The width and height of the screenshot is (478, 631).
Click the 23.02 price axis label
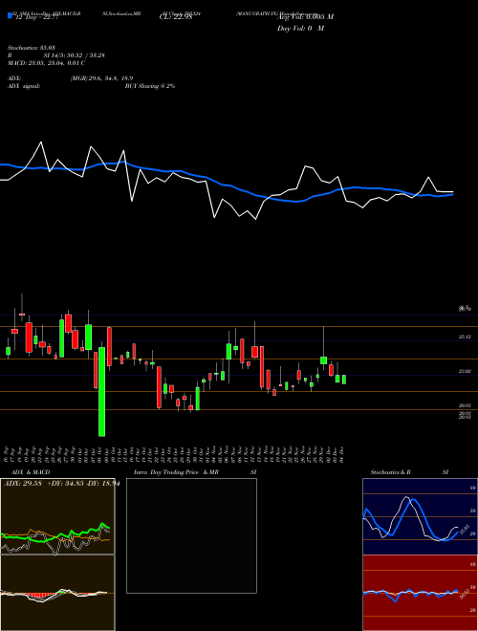coord(465,371)
